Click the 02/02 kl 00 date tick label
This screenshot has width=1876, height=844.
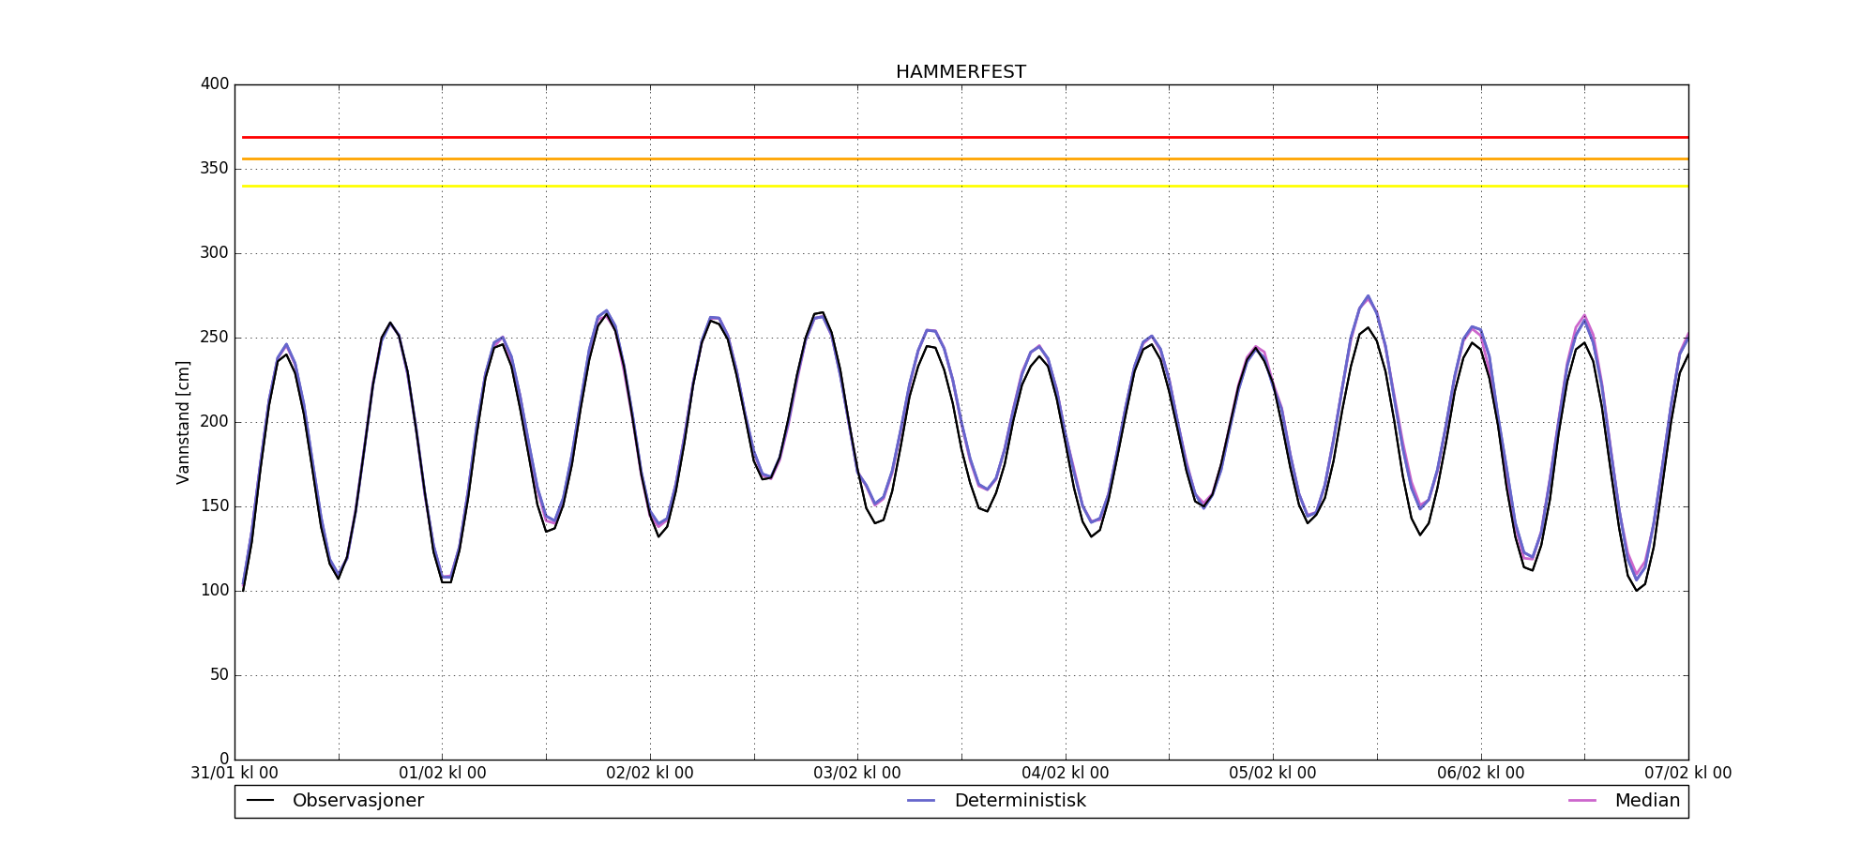coord(650,774)
